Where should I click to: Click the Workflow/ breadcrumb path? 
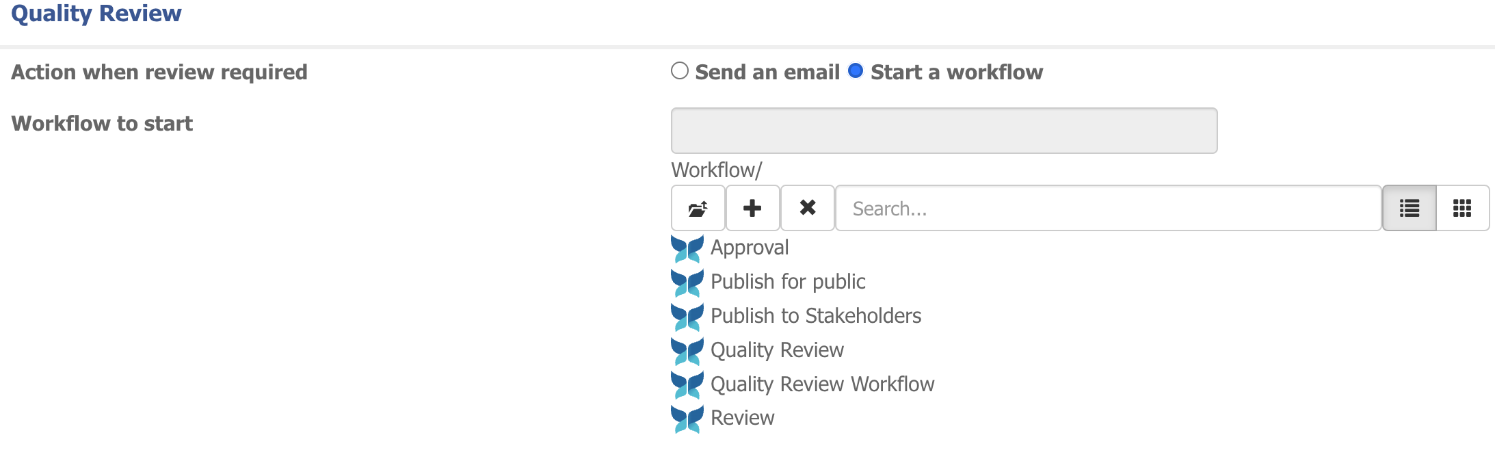716,170
